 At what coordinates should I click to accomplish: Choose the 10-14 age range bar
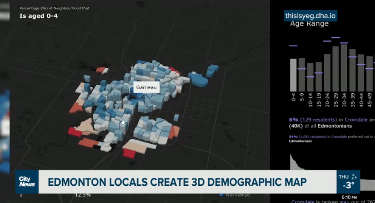[x=310, y=77]
